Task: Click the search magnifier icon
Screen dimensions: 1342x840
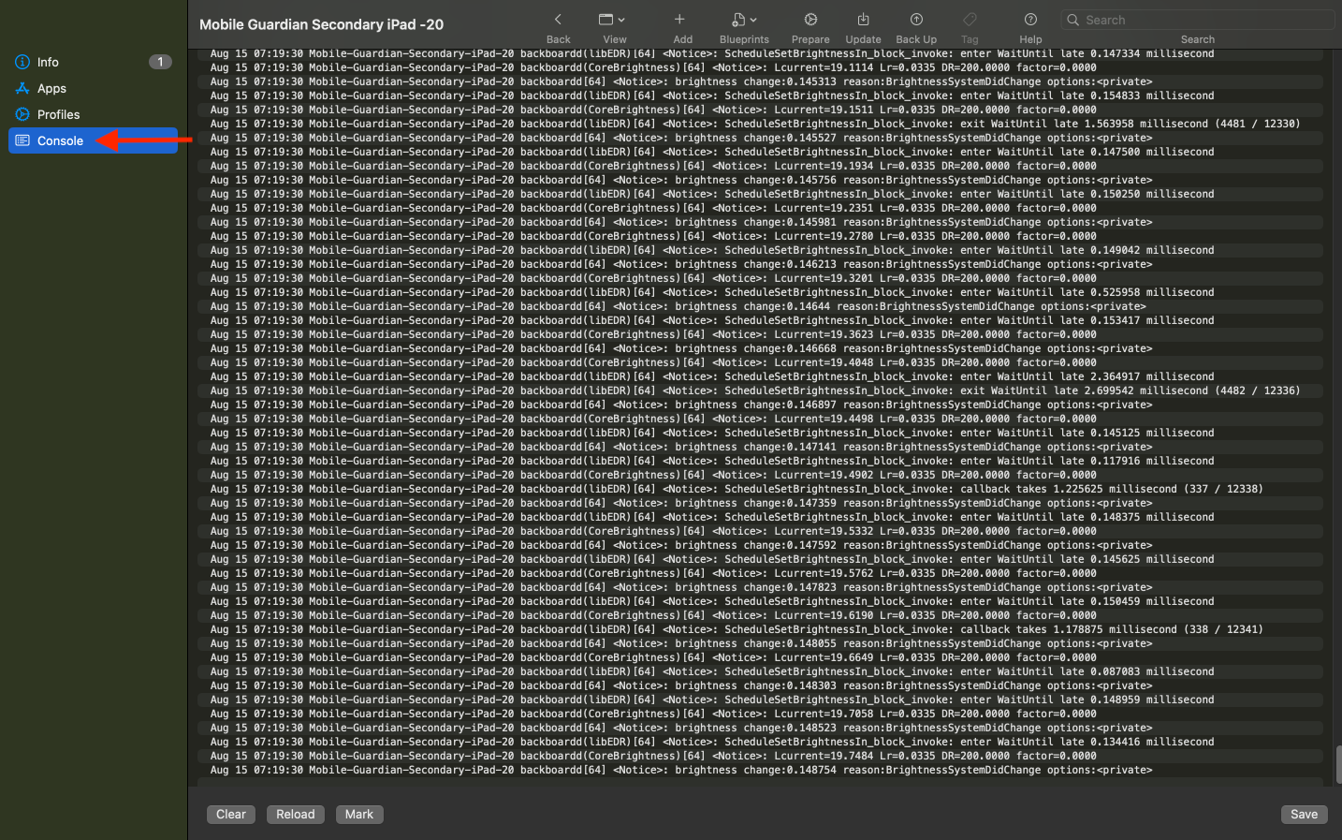Action: [x=1072, y=20]
